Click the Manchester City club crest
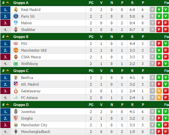Image resolution: width=169 pixels, height=135 pixels. [x=16, y=125]
